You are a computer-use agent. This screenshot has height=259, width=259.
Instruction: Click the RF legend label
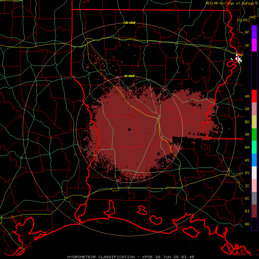tap(247, 32)
